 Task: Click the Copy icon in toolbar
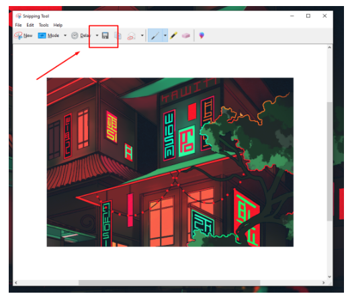(x=118, y=36)
